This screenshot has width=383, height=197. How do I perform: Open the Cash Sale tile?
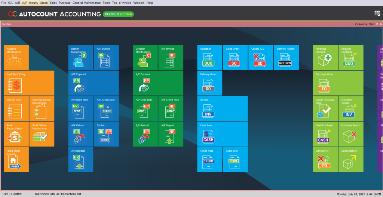222,134
